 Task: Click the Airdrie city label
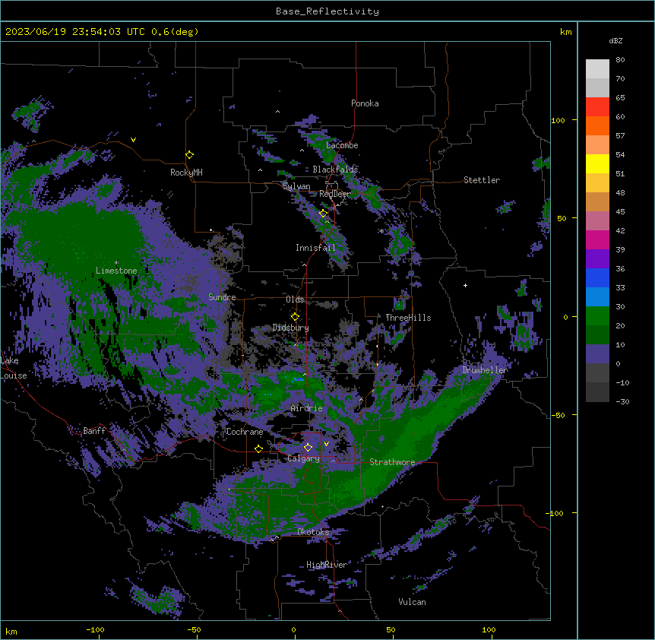pos(307,408)
